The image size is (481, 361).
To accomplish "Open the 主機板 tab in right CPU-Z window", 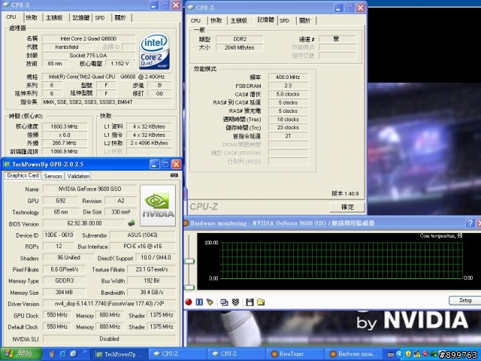I will click(239, 20).
